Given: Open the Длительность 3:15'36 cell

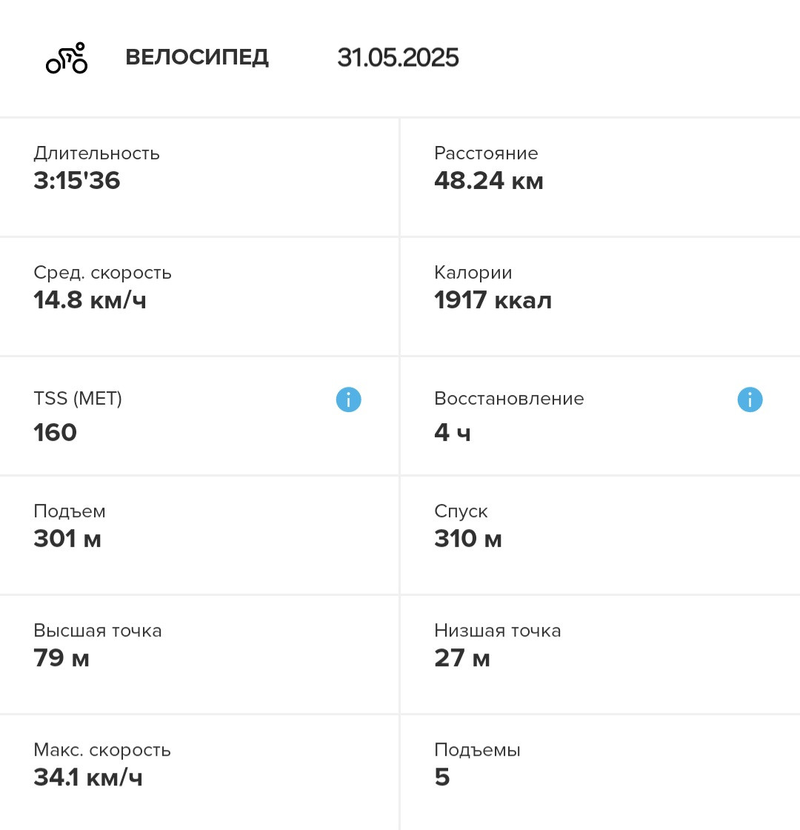Looking at the screenshot, I should point(199,177).
